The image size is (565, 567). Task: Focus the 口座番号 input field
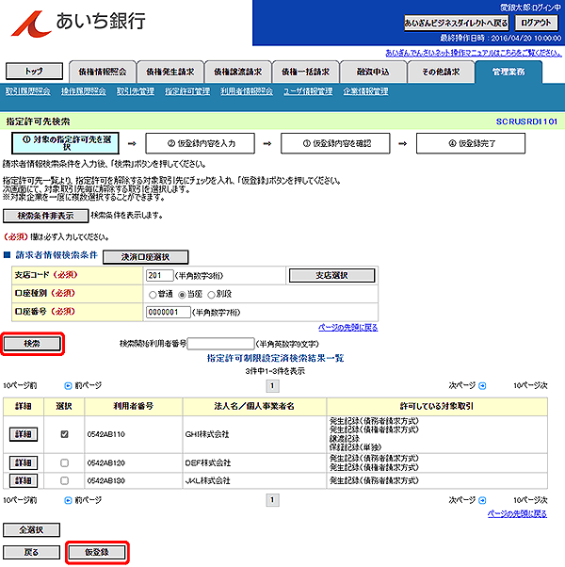pyautogui.click(x=169, y=312)
